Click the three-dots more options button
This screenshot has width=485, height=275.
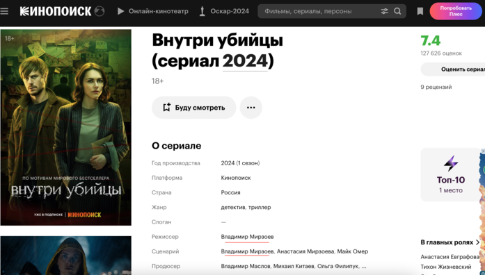coord(251,108)
